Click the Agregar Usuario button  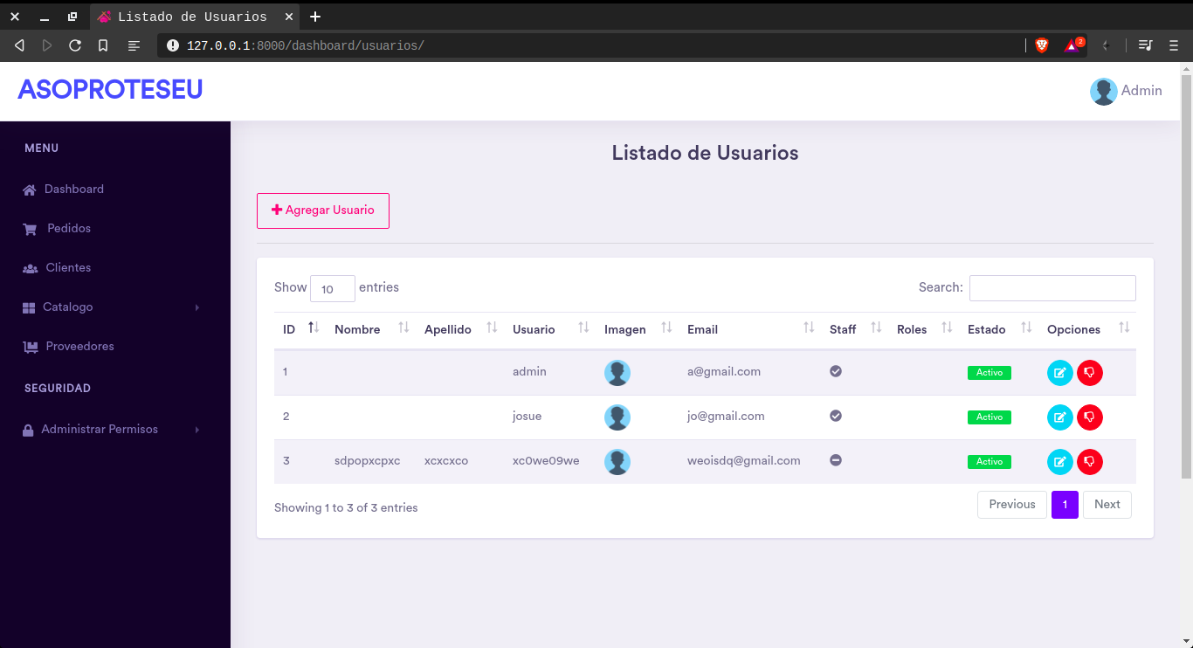click(323, 210)
